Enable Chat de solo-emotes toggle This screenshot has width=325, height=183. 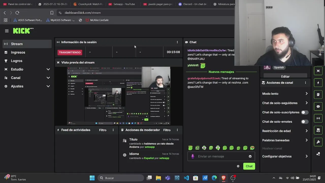[x=305, y=122]
